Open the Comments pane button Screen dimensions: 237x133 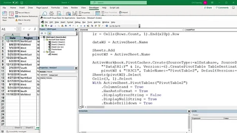pyautogui.click(x=222, y=8)
